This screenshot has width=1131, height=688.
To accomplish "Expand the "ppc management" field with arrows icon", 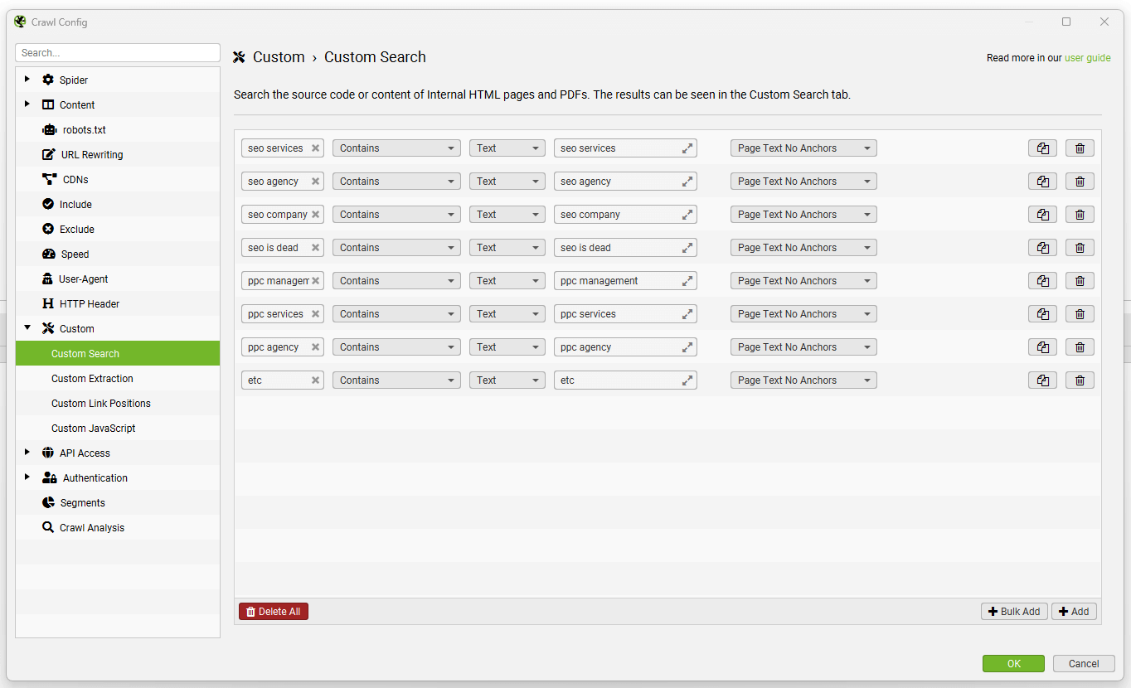I will 687,280.
